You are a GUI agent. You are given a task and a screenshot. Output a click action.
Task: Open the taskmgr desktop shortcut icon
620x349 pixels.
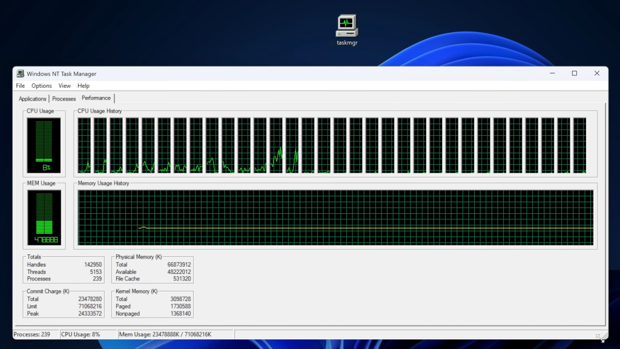tap(347, 27)
